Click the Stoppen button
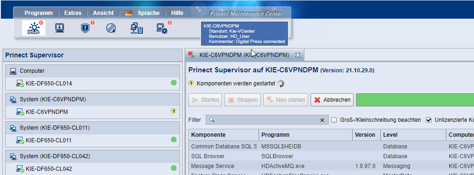The image size is (474, 175). (243, 100)
